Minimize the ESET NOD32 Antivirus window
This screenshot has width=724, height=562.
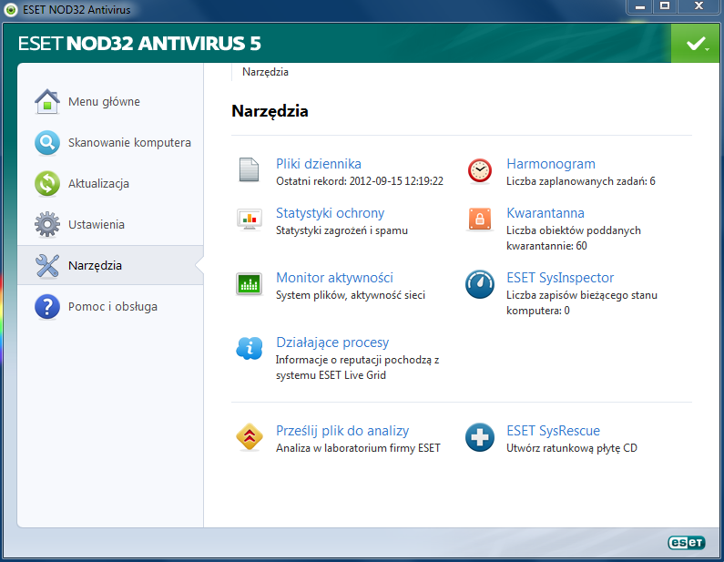pos(640,6)
